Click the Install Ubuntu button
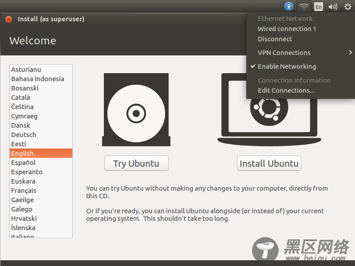The width and height of the screenshot is (355, 266). pos(269,163)
